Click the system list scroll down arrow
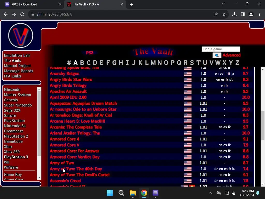Image resolution: width=265 pixels, height=199 pixels. point(39,177)
